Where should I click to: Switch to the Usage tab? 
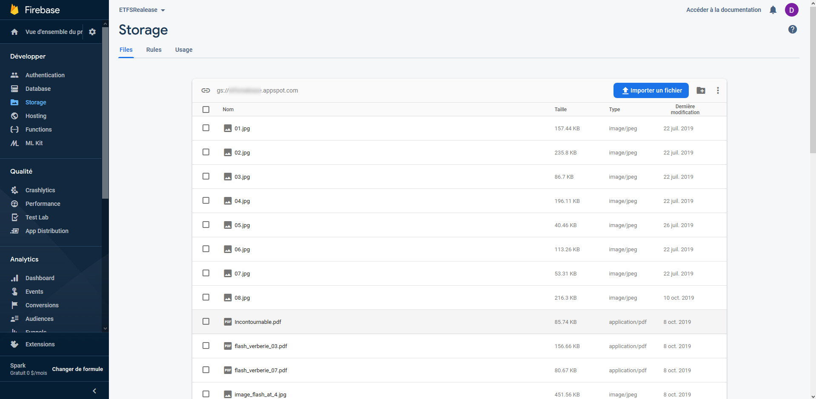[x=184, y=50]
